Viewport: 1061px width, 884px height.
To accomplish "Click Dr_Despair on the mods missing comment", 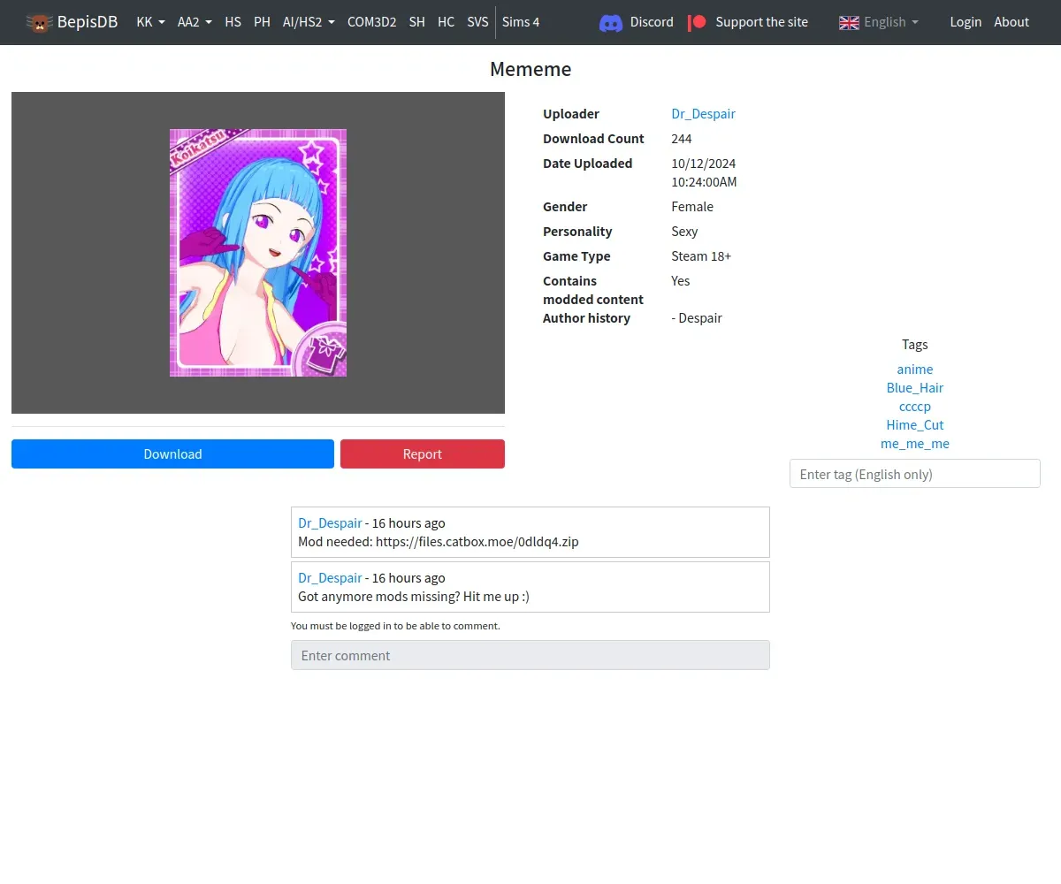I will click(330, 578).
